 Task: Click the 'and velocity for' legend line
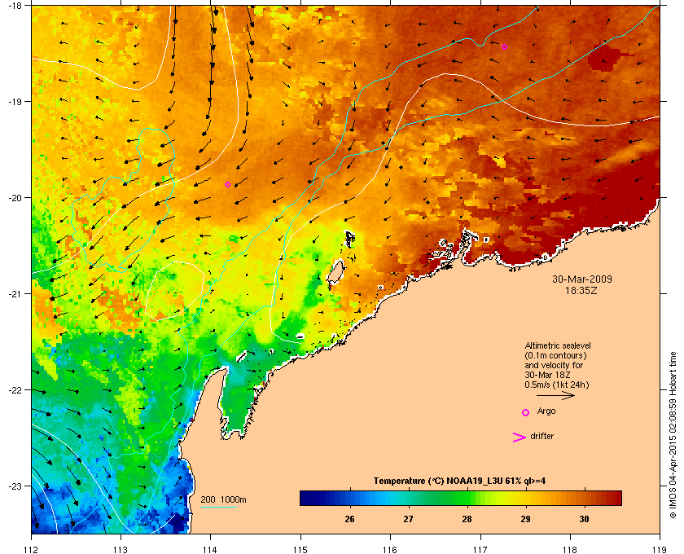coord(554,365)
